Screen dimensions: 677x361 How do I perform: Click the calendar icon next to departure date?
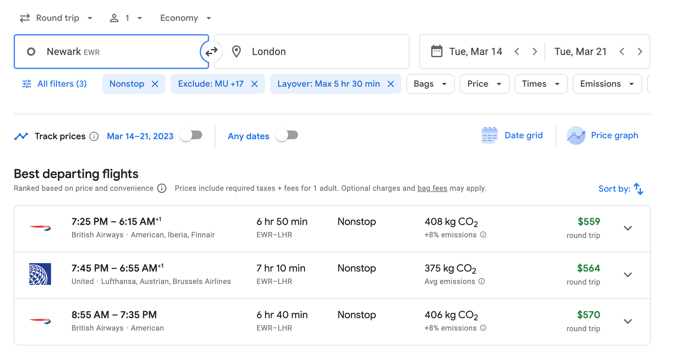[x=437, y=51]
